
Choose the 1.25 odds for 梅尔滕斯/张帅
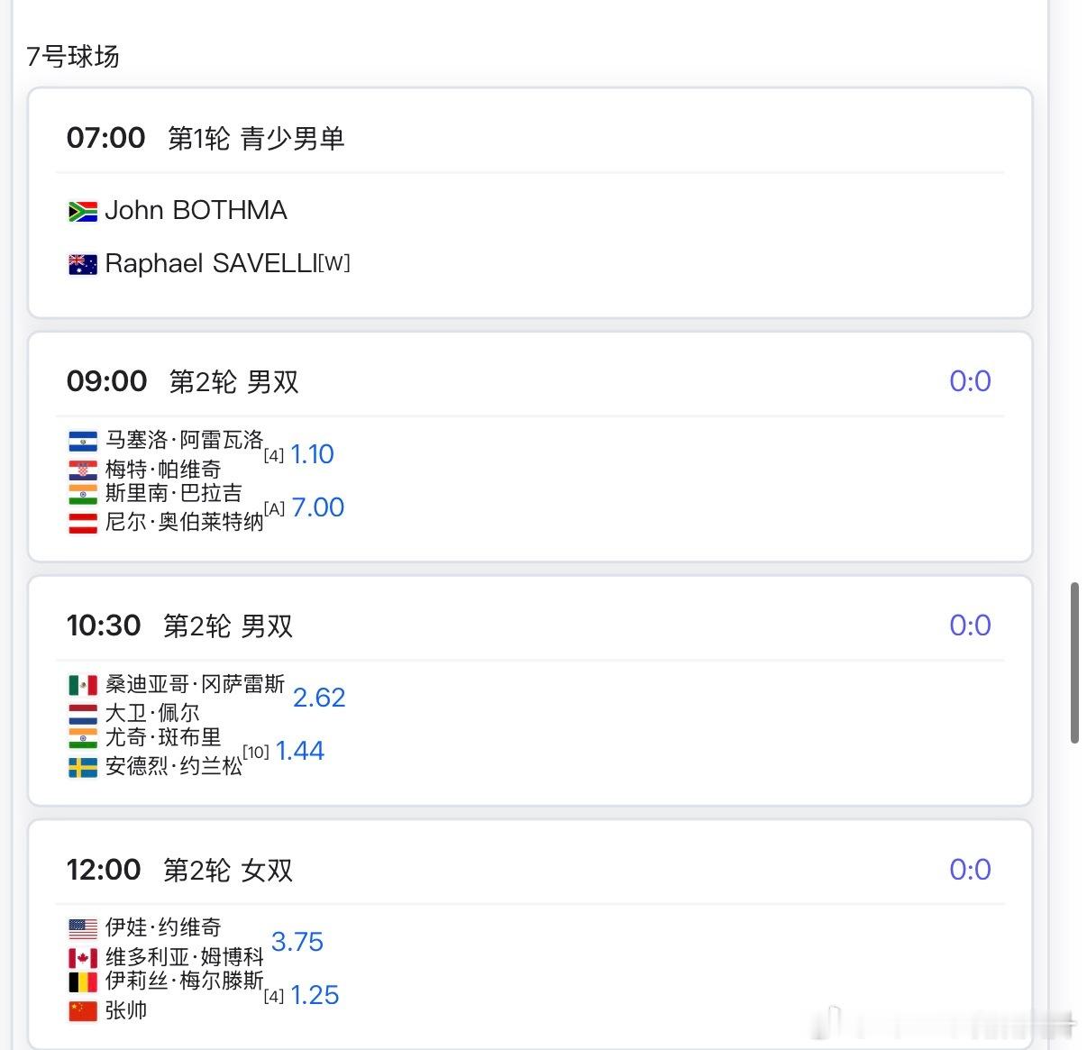pyautogui.click(x=315, y=995)
